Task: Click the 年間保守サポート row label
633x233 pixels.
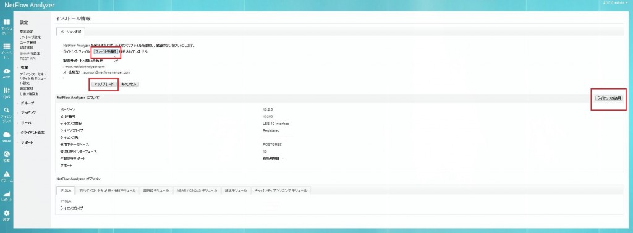Action: pos(73,159)
